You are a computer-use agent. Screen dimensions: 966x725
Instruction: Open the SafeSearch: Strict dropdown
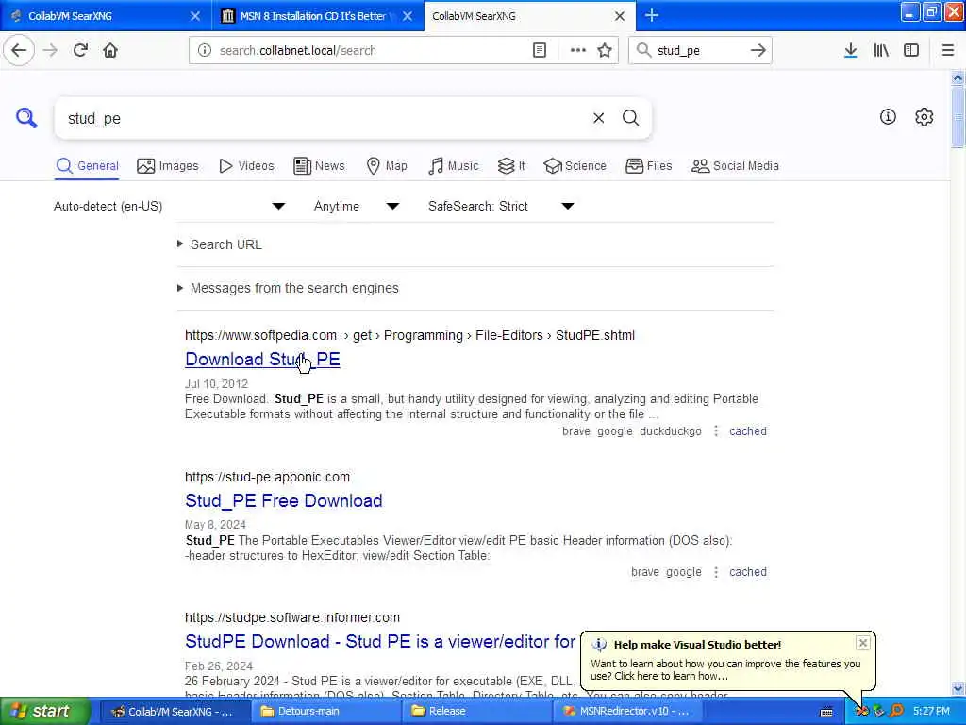[501, 206]
